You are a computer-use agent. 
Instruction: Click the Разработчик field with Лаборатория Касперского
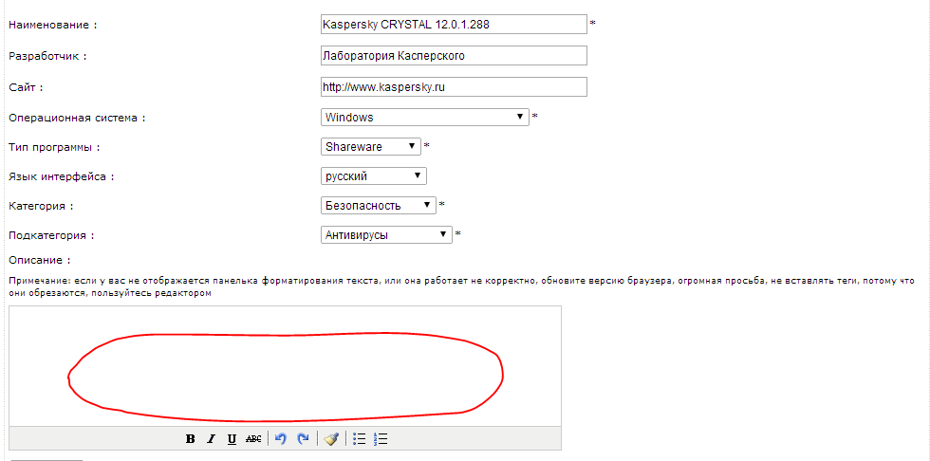click(x=454, y=56)
